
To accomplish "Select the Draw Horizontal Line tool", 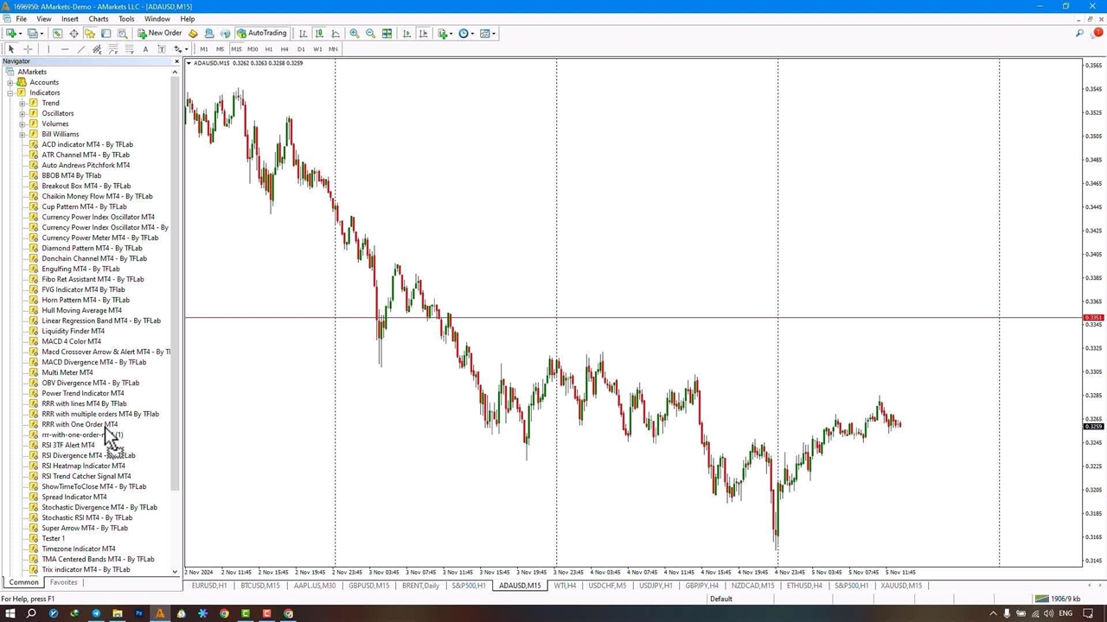I will 65,49.
